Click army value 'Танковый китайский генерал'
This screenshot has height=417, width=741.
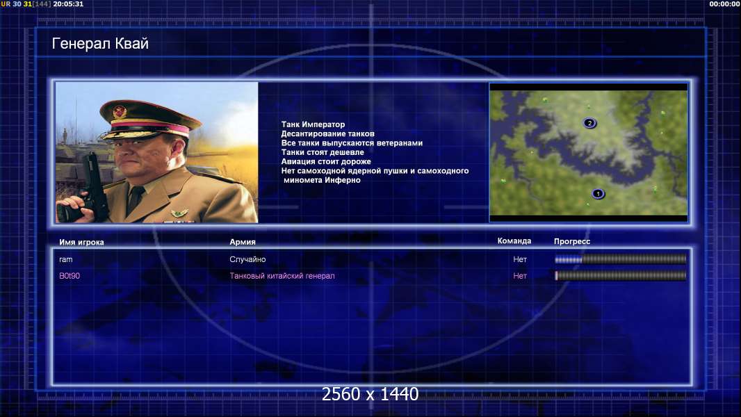(282, 276)
